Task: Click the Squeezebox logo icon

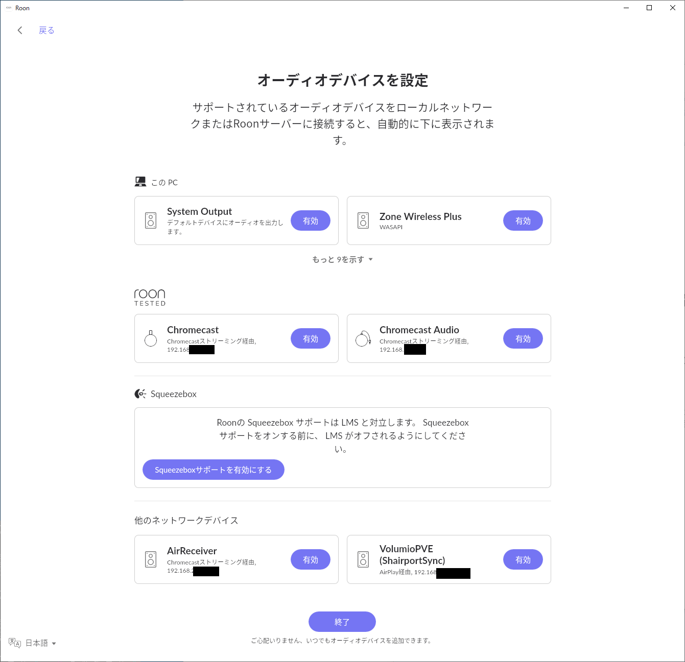Action: [x=140, y=394]
